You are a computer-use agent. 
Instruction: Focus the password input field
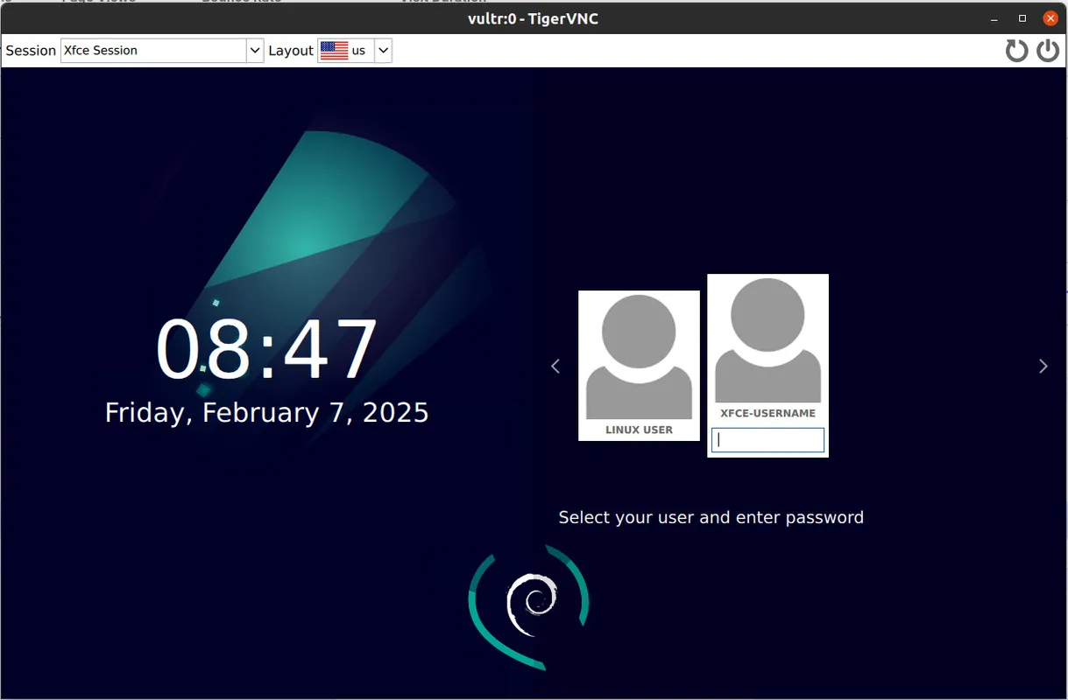click(767, 440)
